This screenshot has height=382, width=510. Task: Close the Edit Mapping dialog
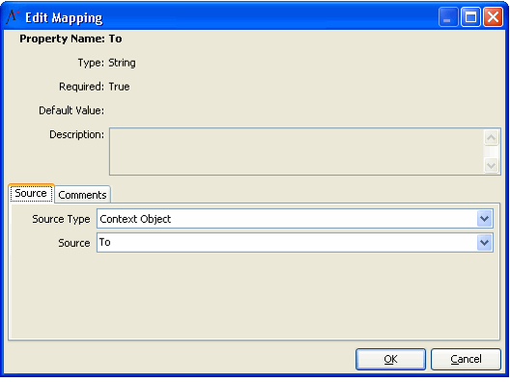[493, 17]
